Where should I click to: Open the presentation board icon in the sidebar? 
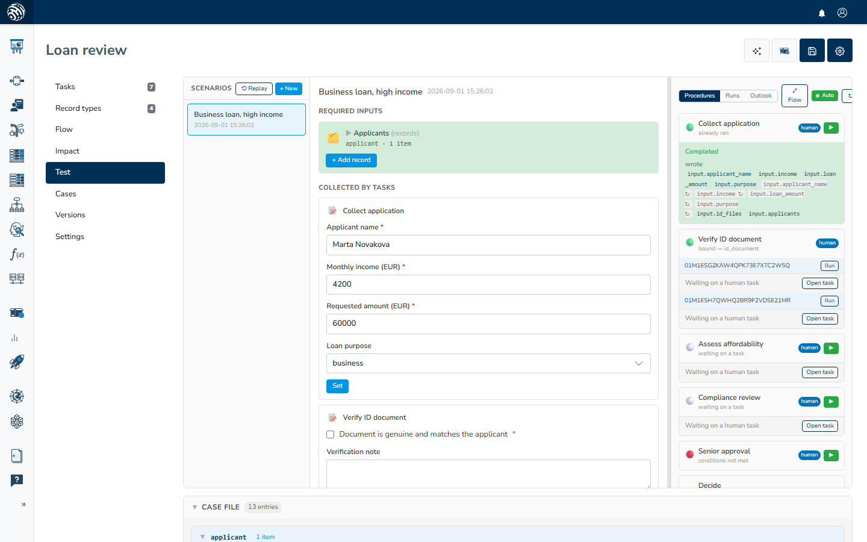17,46
